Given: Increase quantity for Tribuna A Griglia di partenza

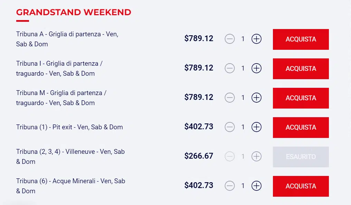Looking at the screenshot, I should 256,39.
